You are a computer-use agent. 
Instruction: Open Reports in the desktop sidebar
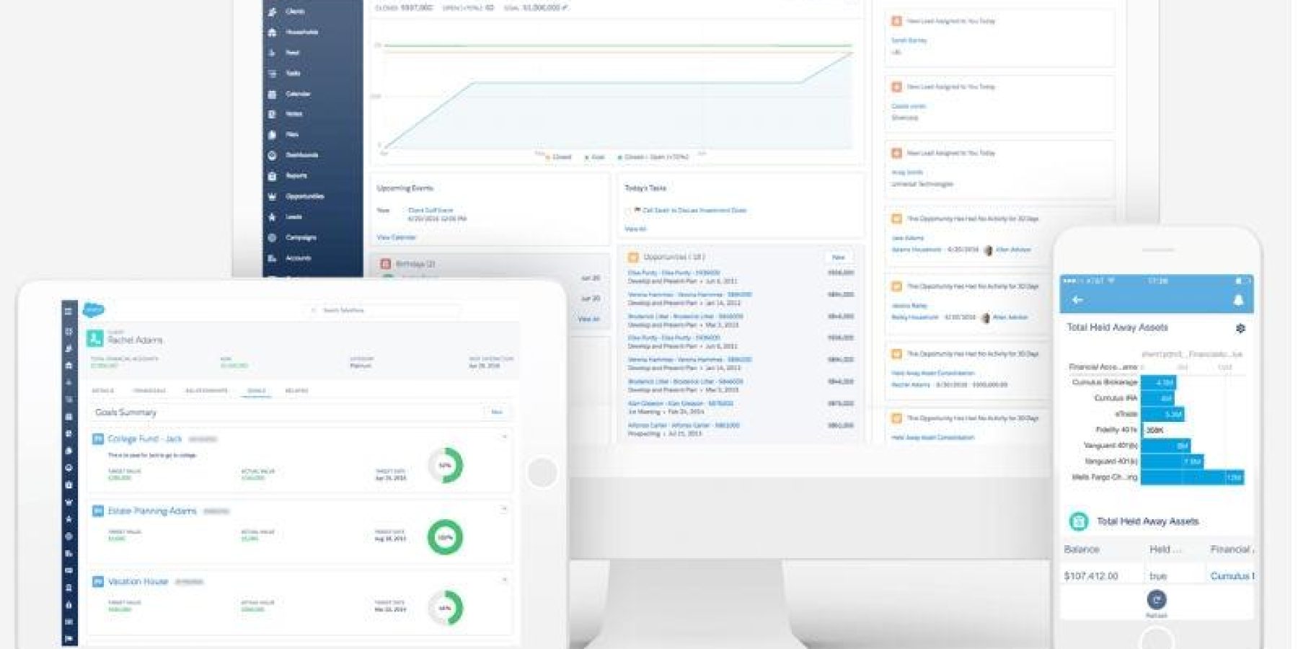[296, 175]
